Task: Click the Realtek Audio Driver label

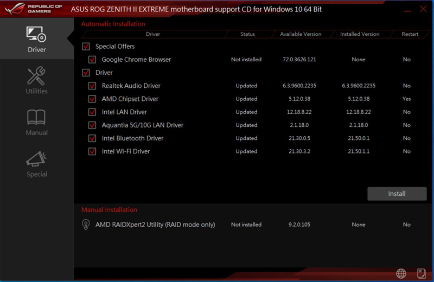Action: click(131, 86)
